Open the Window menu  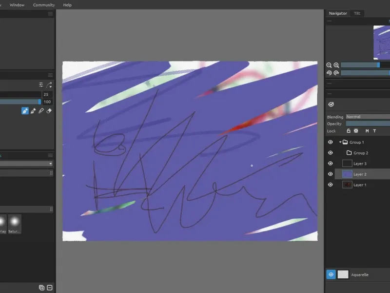[x=17, y=5]
